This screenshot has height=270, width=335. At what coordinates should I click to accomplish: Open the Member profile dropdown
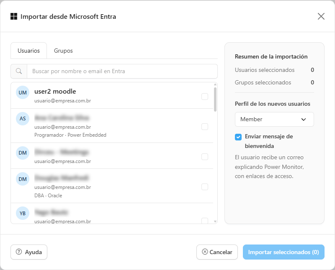click(x=274, y=119)
